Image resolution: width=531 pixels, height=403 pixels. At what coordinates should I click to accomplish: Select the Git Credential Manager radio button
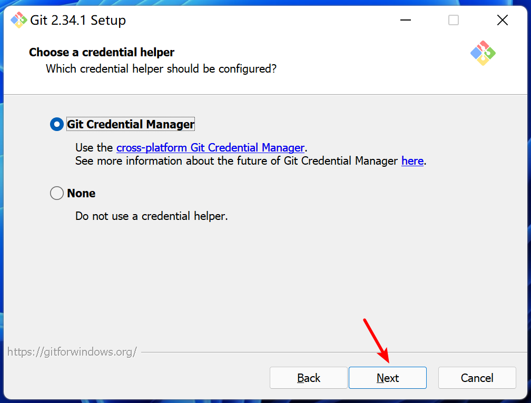tap(57, 124)
